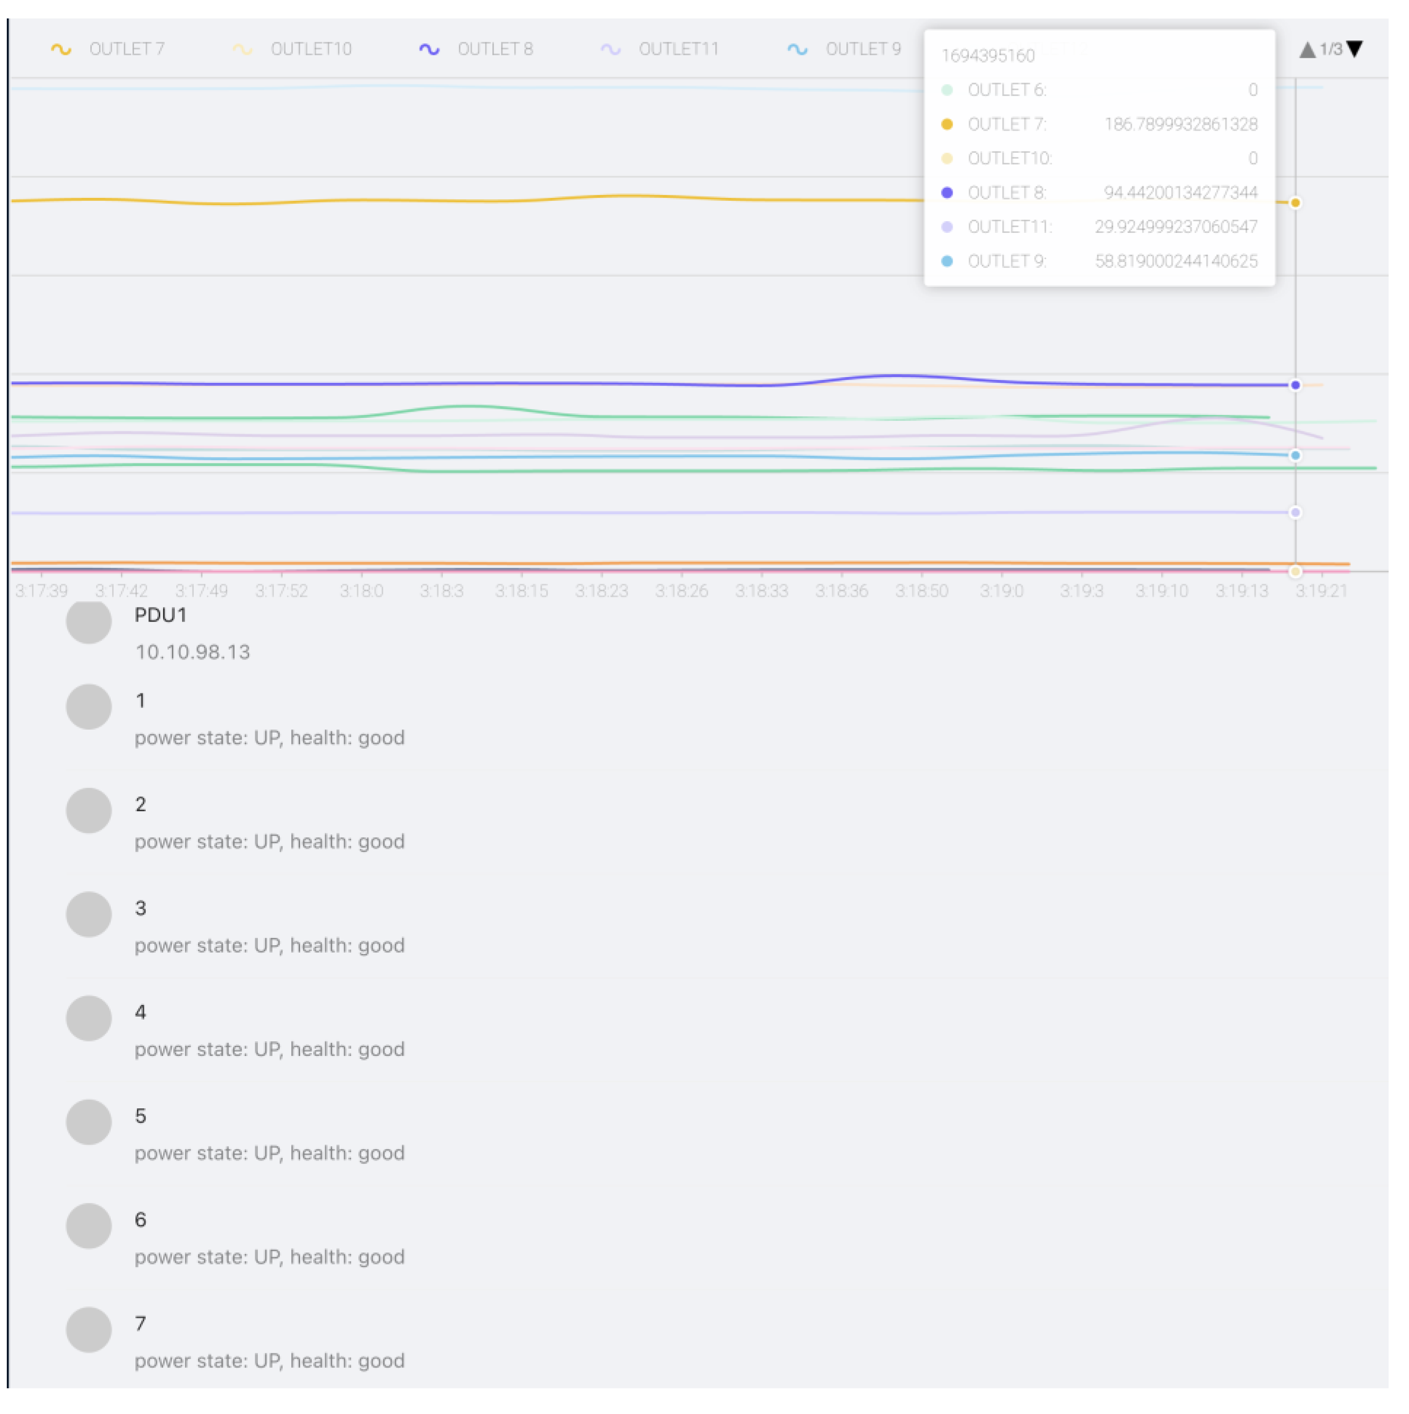Click outlet 2 status circle icon

tap(89, 811)
